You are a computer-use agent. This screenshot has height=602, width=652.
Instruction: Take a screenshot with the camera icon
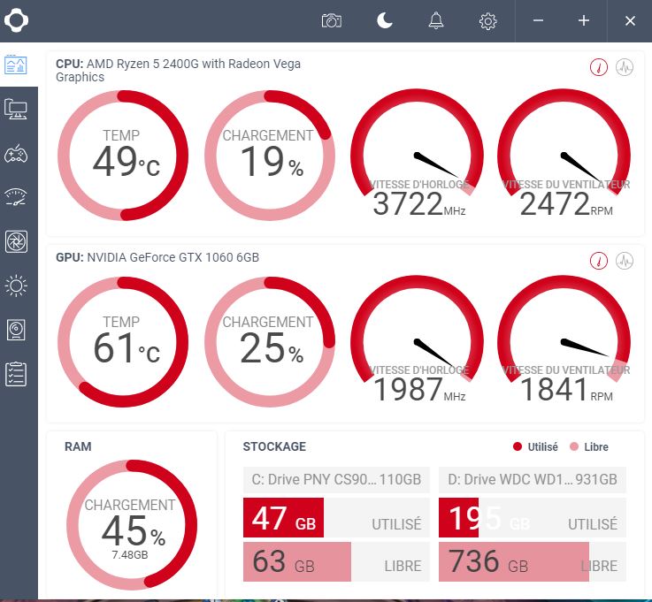pyautogui.click(x=332, y=20)
